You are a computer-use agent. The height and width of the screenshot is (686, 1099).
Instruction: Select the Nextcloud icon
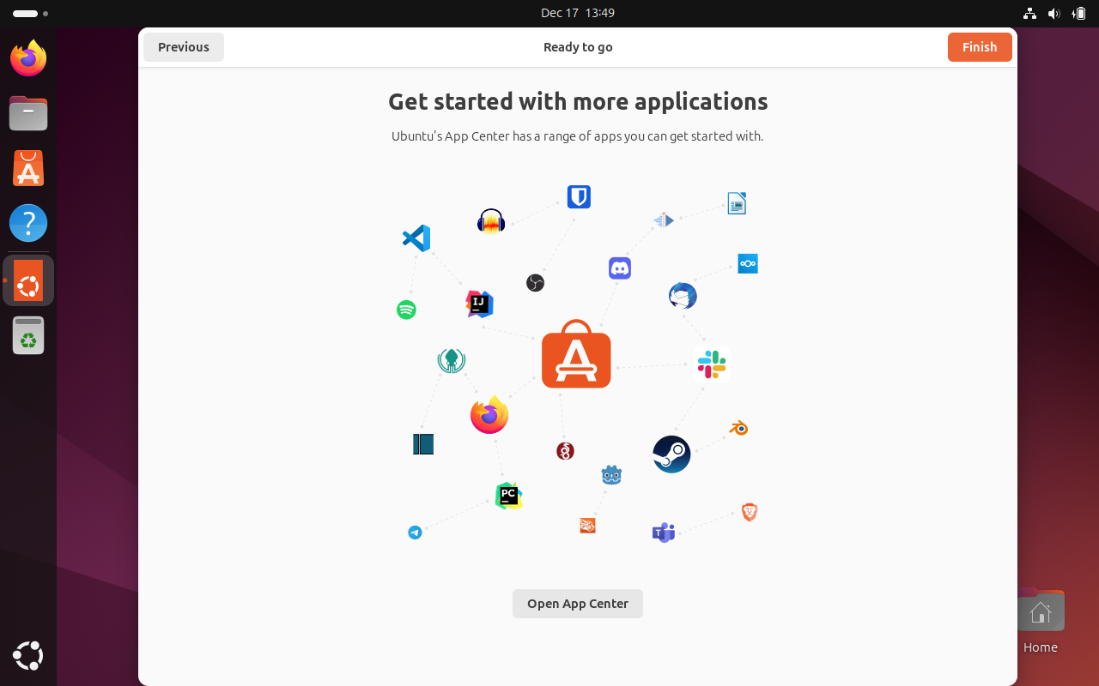click(747, 263)
